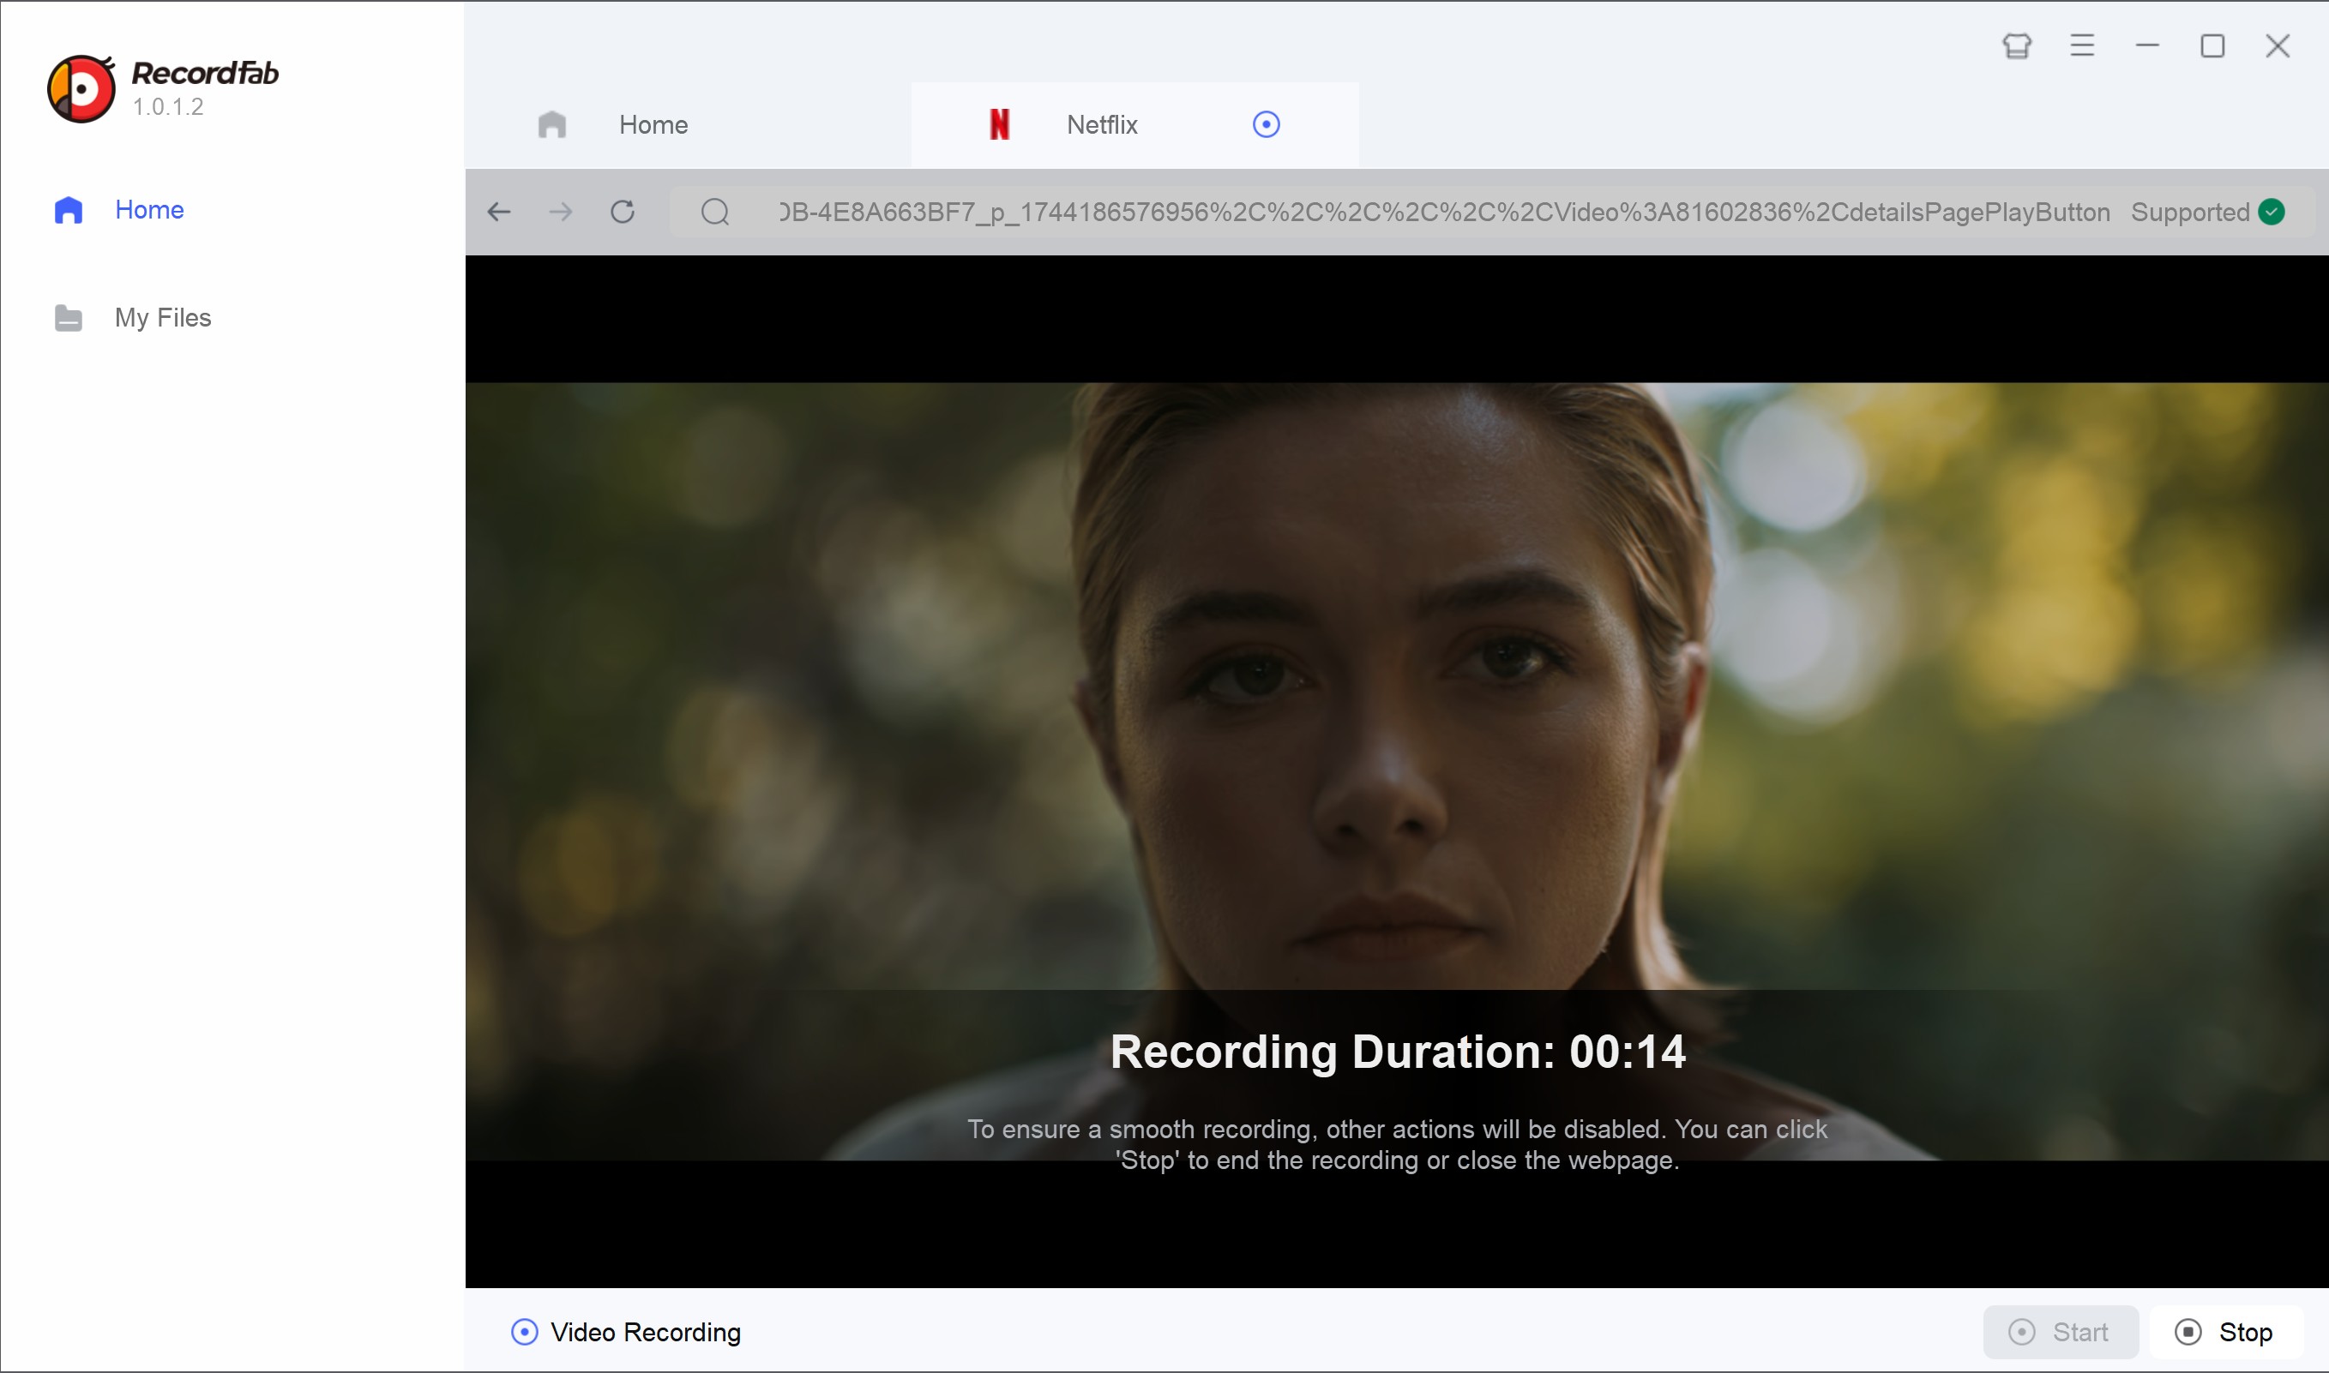Go back with the left arrow
Viewport: 2329px width, 1373px height.
tap(499, 212)
